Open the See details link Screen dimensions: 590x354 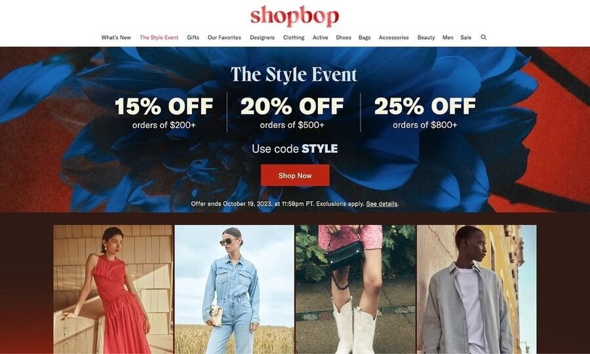pyautogui.click(x=382, y=204)
